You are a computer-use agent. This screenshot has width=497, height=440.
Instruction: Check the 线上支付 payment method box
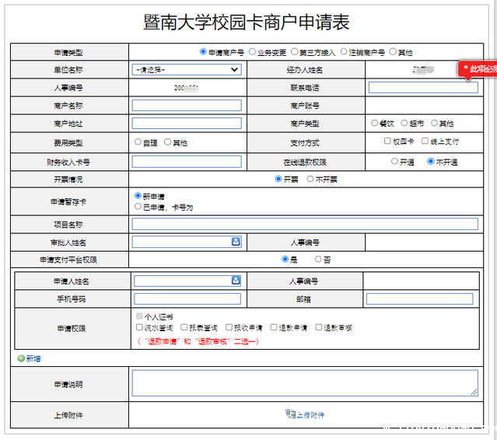click(425, 141)
